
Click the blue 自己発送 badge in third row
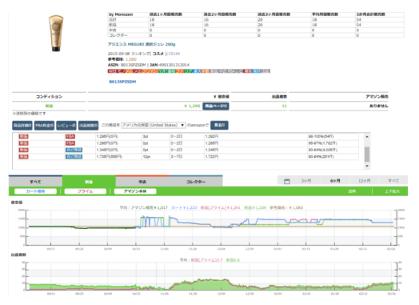[74, 150]
